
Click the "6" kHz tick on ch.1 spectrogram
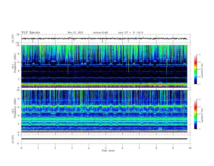[x=19, y=62]
